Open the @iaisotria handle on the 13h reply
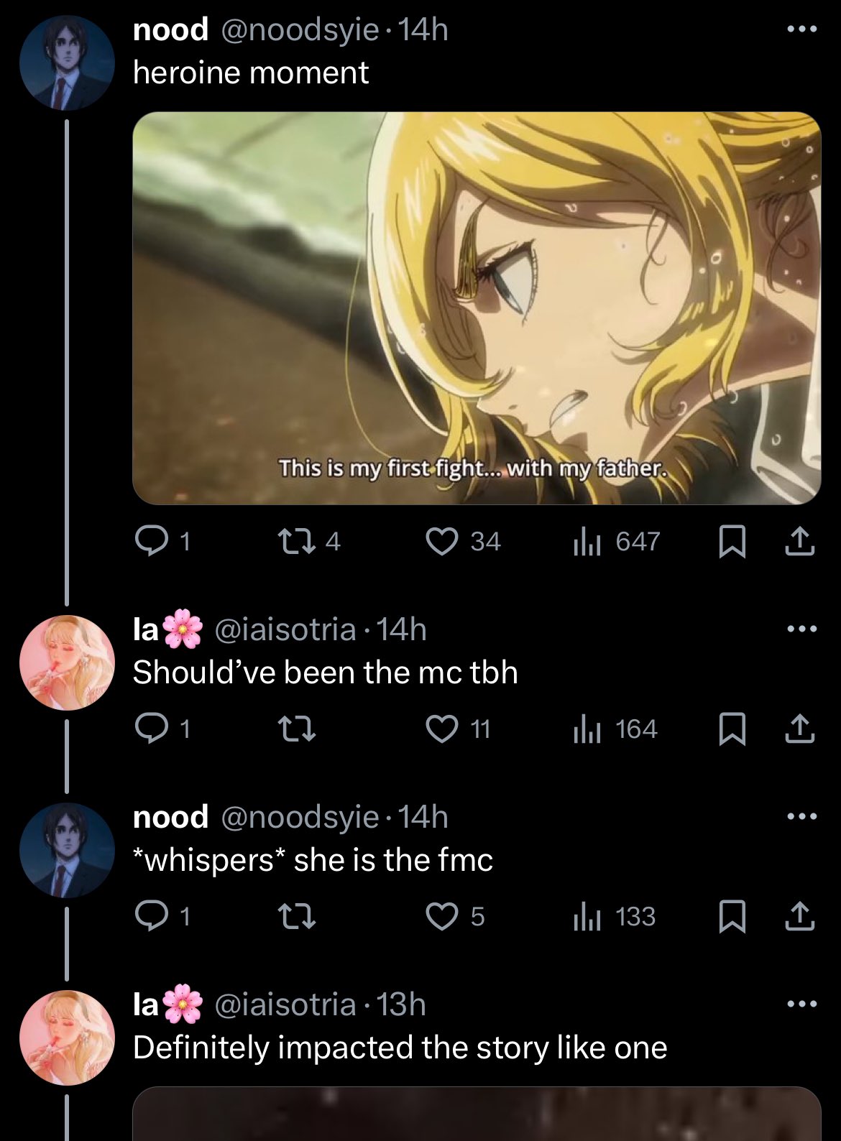This screenshot has height=1141, width=841. tap(285, 1004)
